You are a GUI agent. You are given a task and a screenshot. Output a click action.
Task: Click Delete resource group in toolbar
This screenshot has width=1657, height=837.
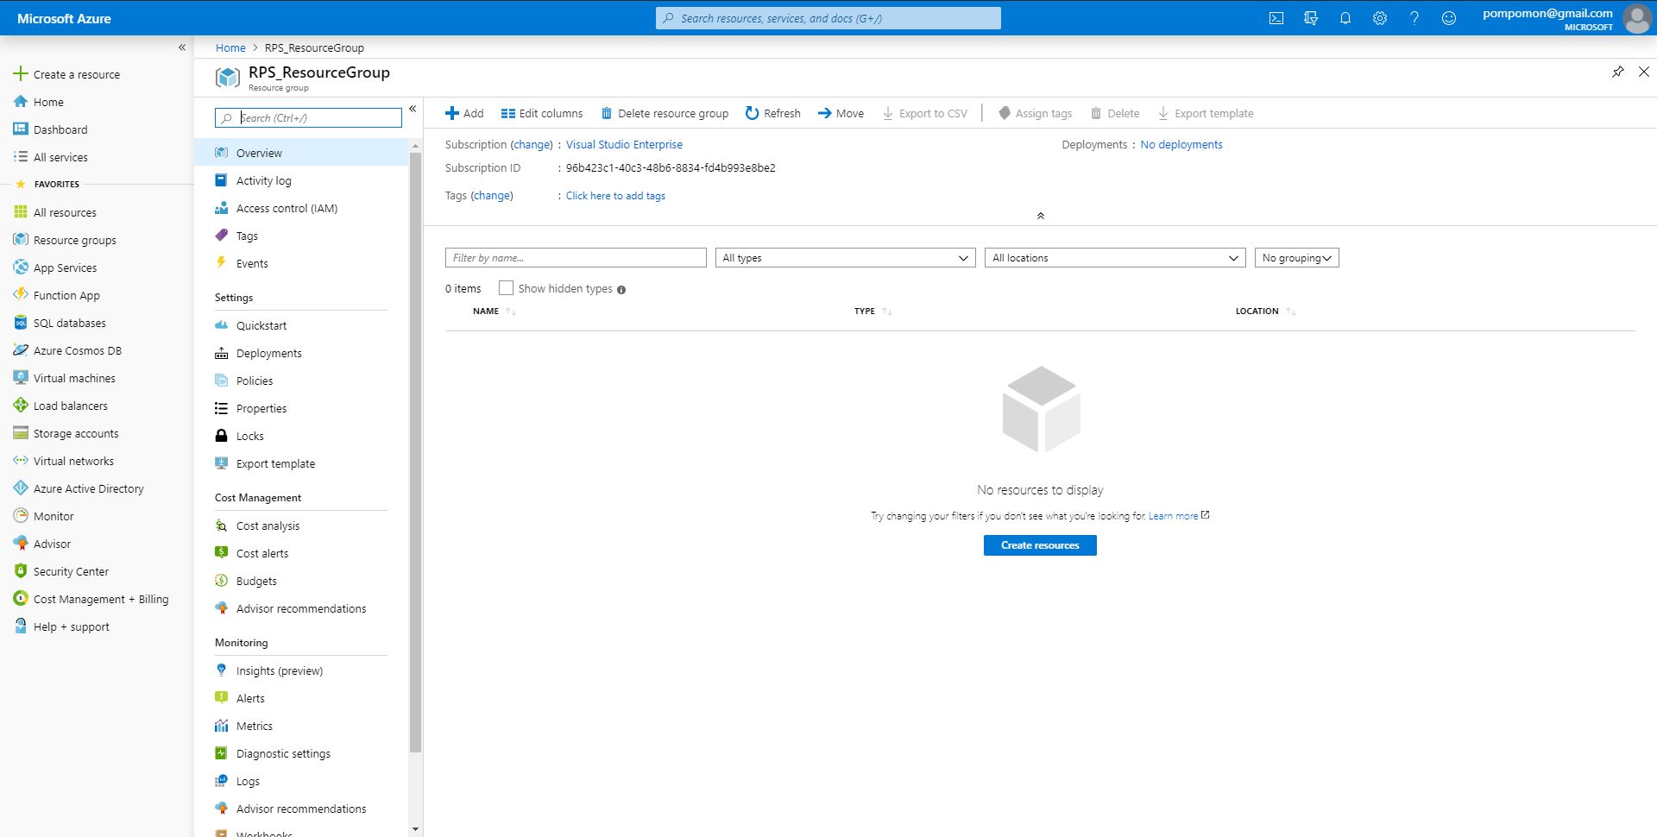tap(665, 113)
